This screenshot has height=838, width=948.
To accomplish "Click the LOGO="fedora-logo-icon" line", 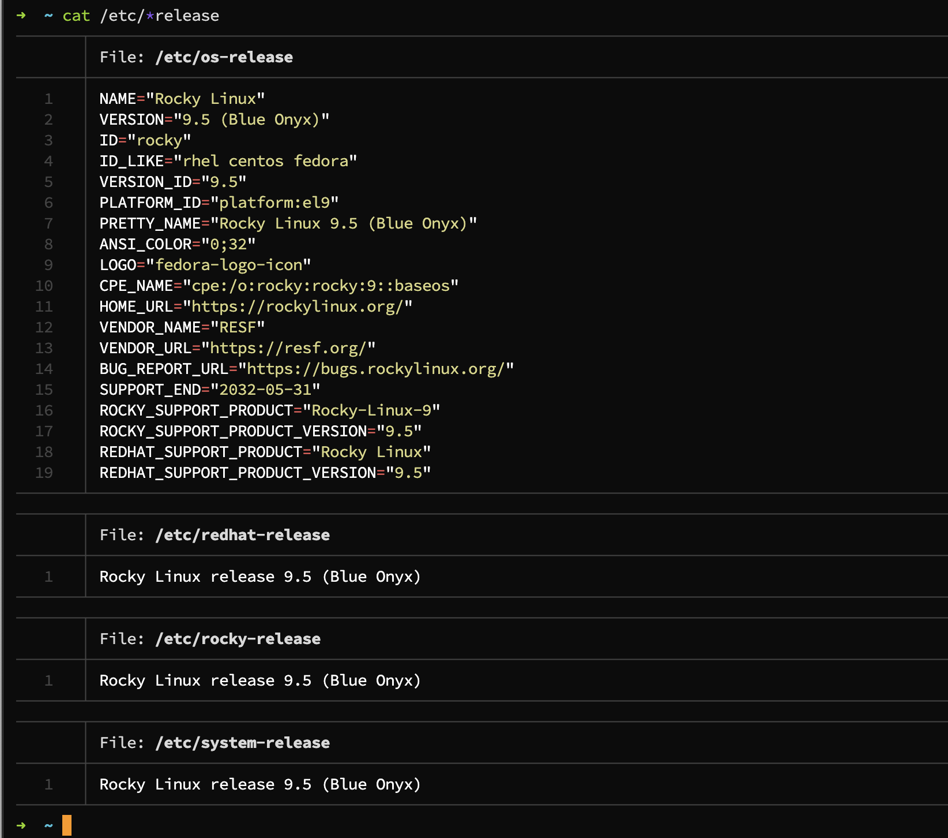I will 205,265.
